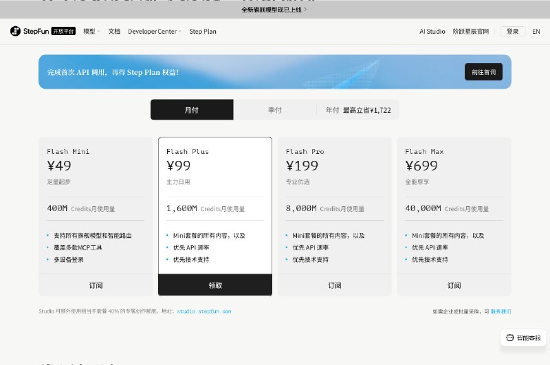Visit 阶跃星辰官网 link
Image resolution: width=550 pixels, height=365 pixels.
click(x=471, y=31)
